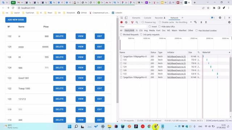This screenshot has height=130, width=232.
Task: Open DevTools settings gear icon
Action: tap(220, 18)
